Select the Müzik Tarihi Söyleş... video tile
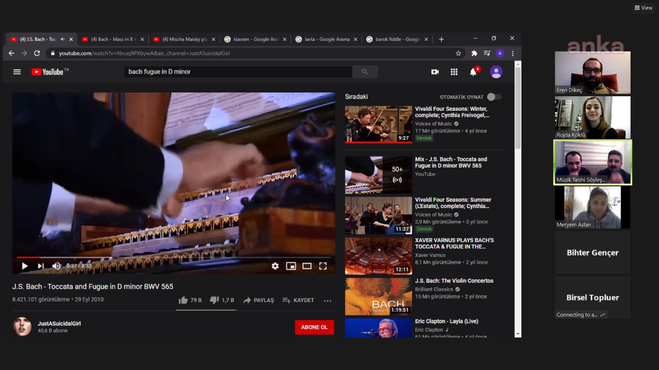 tap(593, 162)
